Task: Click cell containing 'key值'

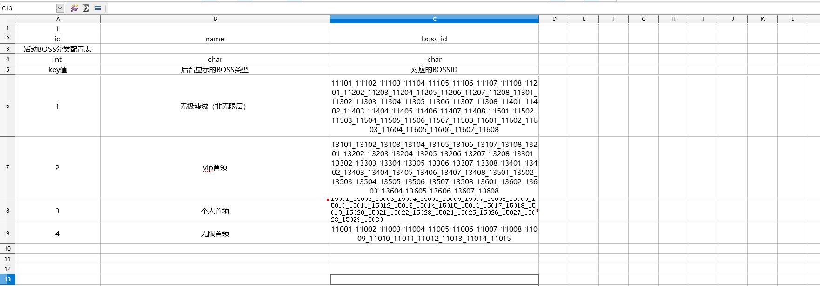Action: pyautogui.click(x=58, y=69)
